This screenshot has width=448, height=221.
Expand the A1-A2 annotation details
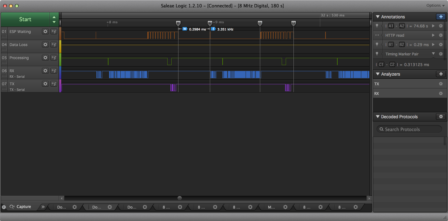[x=433, y=26]
